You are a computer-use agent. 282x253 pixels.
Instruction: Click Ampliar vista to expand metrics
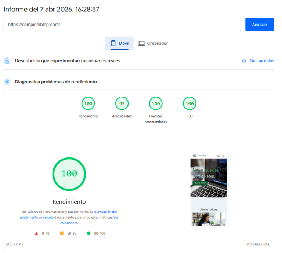point(258,244)
